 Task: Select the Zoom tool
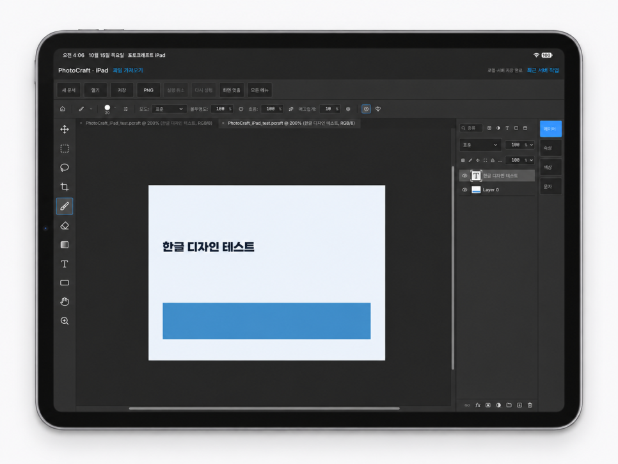pos(65,321)
